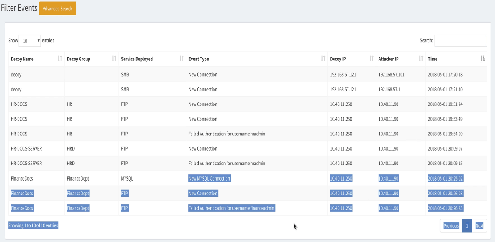Click timestamp 2018-05-01 17:21:40 cell
The width and height of the screenshot is (495, 242).
(x=445, y=89)
